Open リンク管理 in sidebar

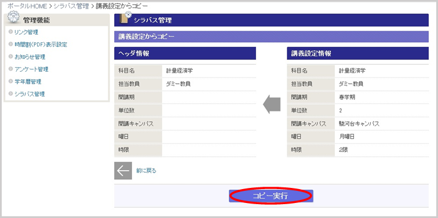[26, 32]
